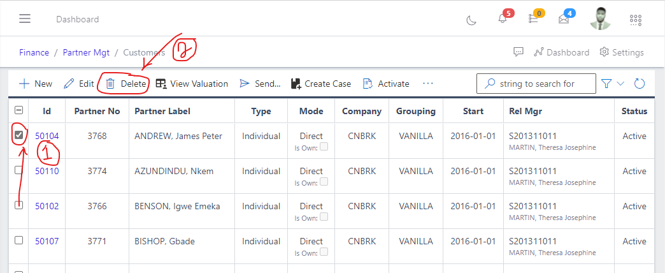
Task: Open the hamburger navigation menu
Action: click(x=25, y=19)
